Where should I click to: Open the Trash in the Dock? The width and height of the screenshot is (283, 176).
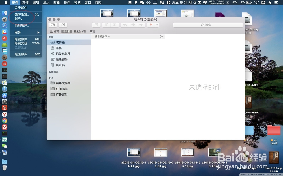coord(5,168)
